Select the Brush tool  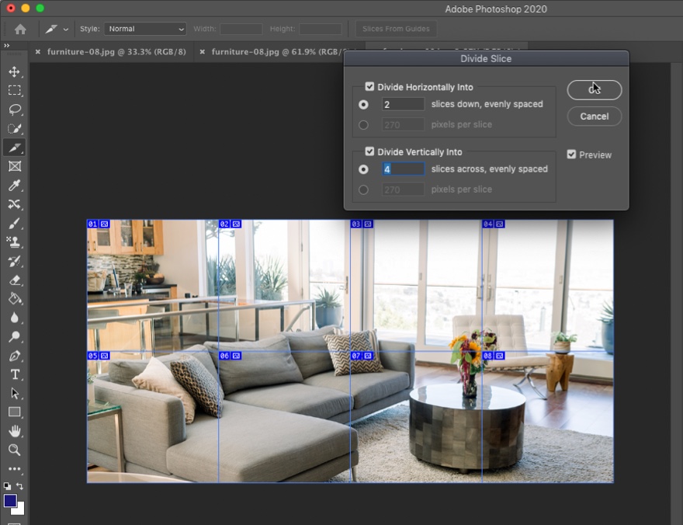[x=15, y=224]
